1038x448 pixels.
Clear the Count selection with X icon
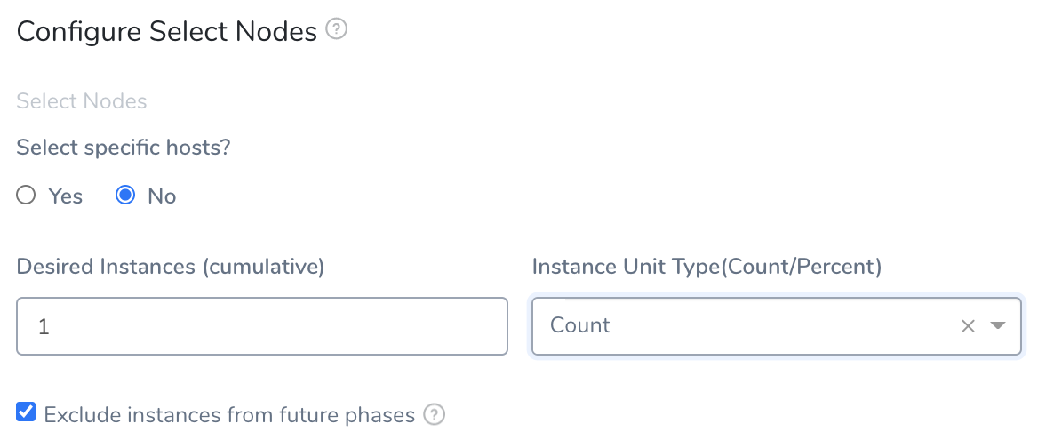pyautogui.click(x=968, y=325)
